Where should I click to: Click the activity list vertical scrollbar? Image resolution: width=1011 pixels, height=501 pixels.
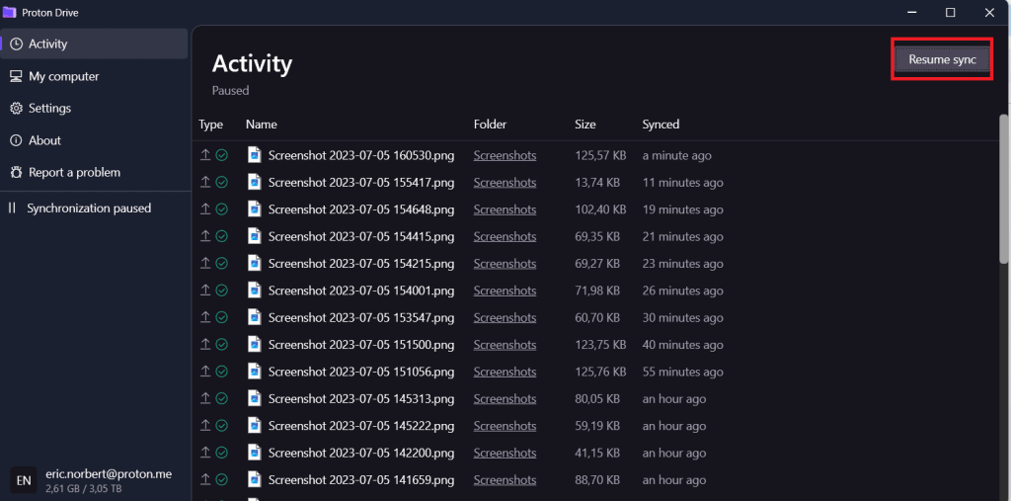coord(1004,189)
